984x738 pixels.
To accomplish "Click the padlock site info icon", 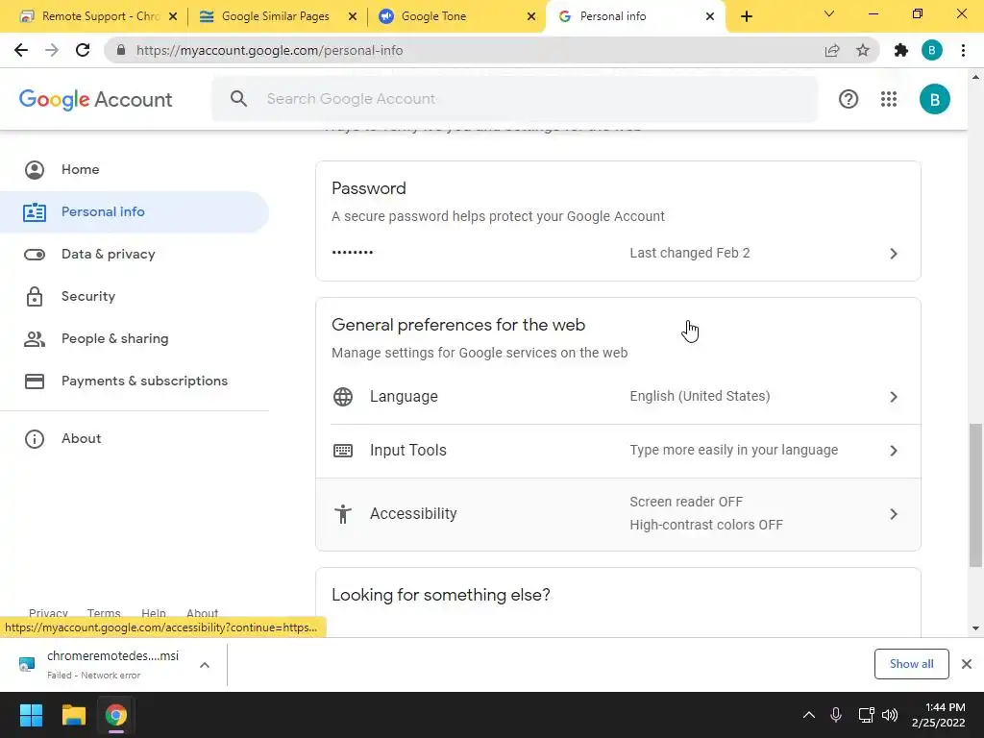I will tap(121, 50).
